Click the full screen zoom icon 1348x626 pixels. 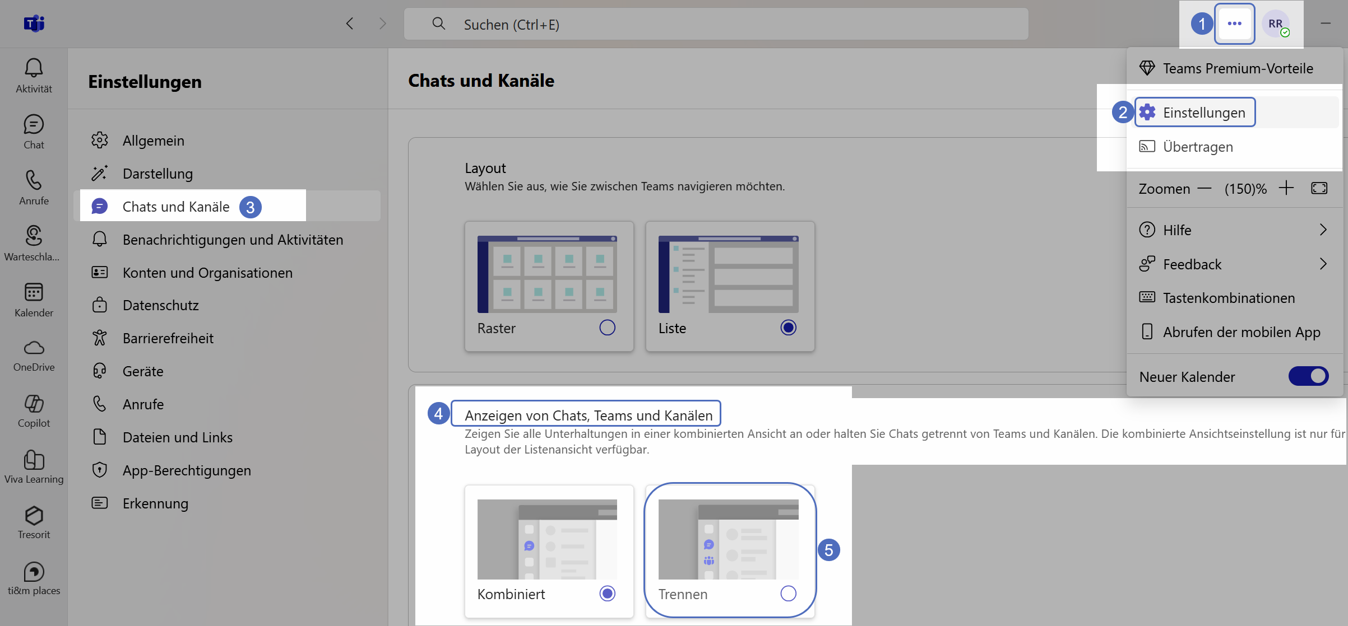[1319, 188]
